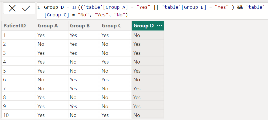
Task: Click Group A value in patient 1 row
Action: 52,35
